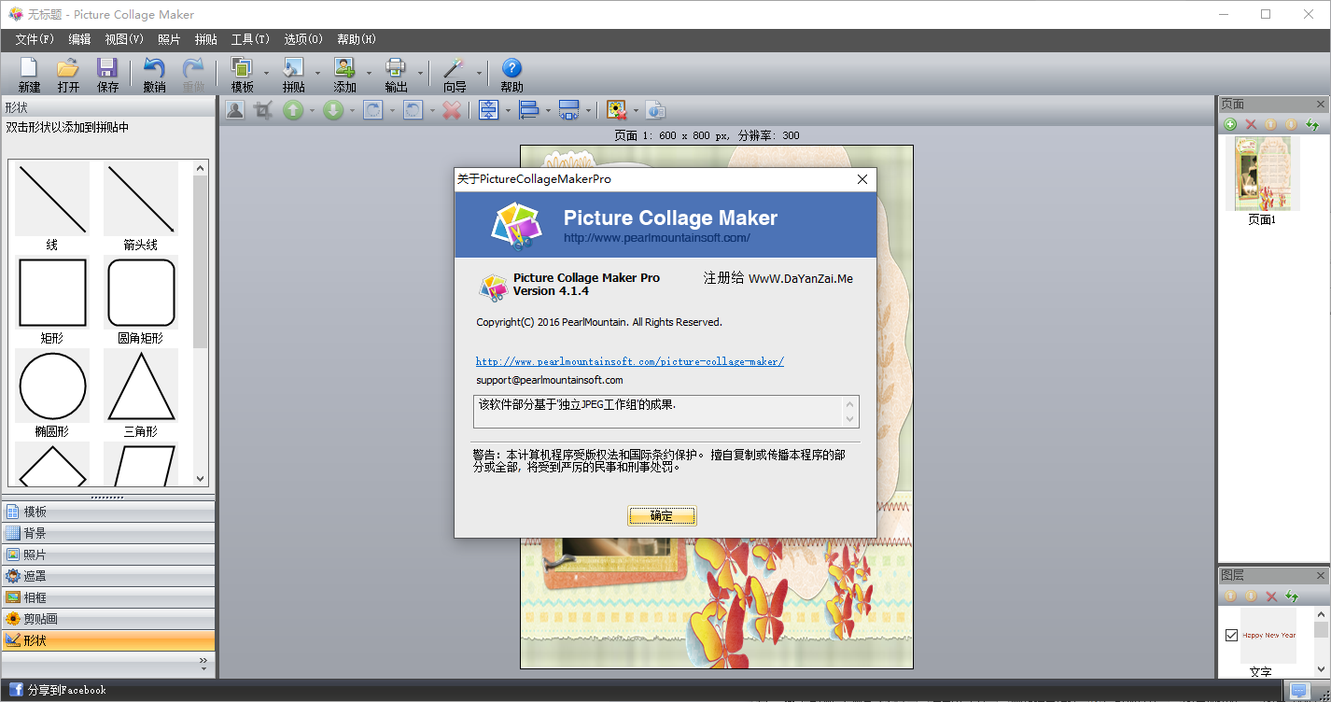This screenshot has height=702, width=1331.
Task: Click red X delete icon in 图层 panel
Action: 1271,596
